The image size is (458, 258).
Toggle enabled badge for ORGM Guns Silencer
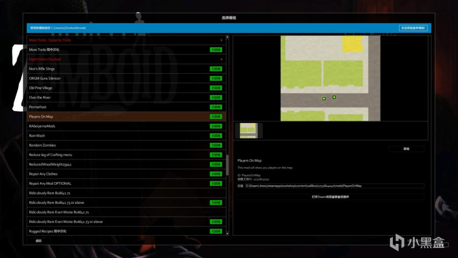(216, 78)
